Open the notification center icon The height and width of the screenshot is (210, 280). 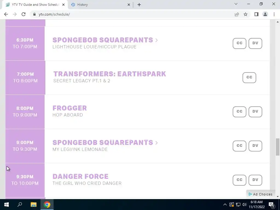(271, 205)
